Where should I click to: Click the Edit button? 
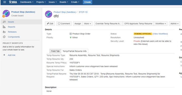(x=50, y=23)
